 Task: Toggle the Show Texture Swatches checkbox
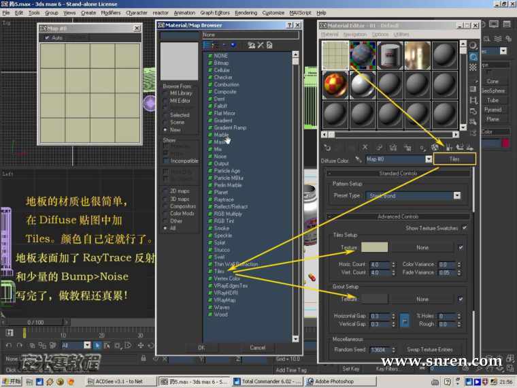(465, 228)
